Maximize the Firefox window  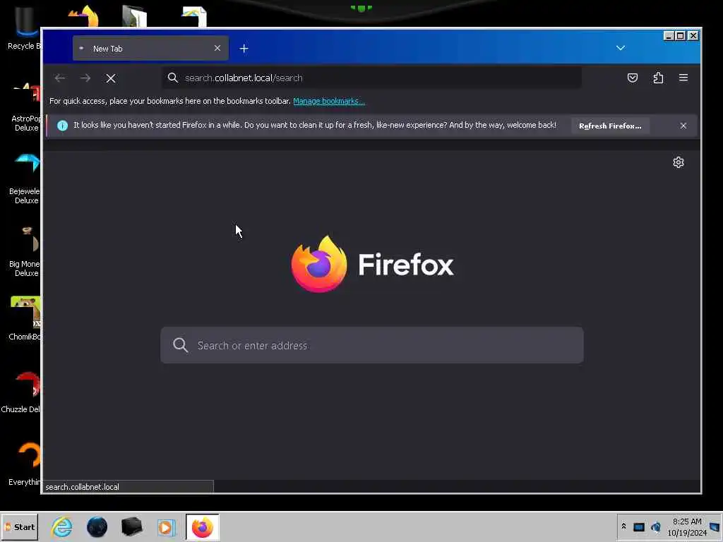tap(681, 35)
